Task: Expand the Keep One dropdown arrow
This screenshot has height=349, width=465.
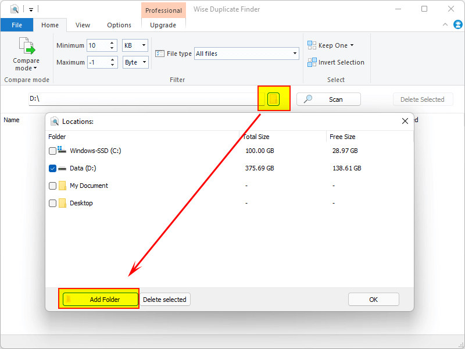Action: [352, 45]
